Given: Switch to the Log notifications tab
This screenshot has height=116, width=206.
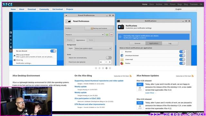Looking at the screenshot, I should pos(170,43).
